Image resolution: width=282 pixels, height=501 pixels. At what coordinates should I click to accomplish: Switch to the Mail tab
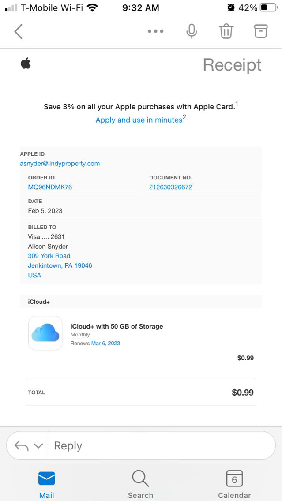[x=46, y=484]
